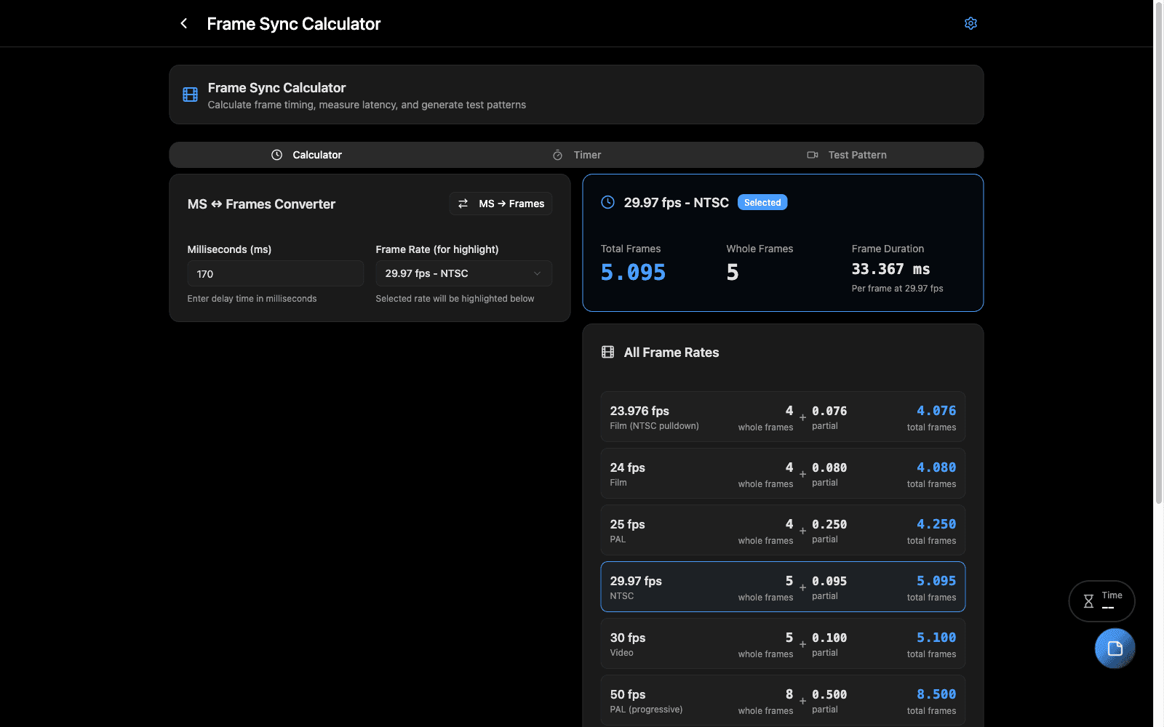Toggle MS → Frames conversion direction
The height and width of the screenshot is (727, 1164).
[x=501, y=204]
